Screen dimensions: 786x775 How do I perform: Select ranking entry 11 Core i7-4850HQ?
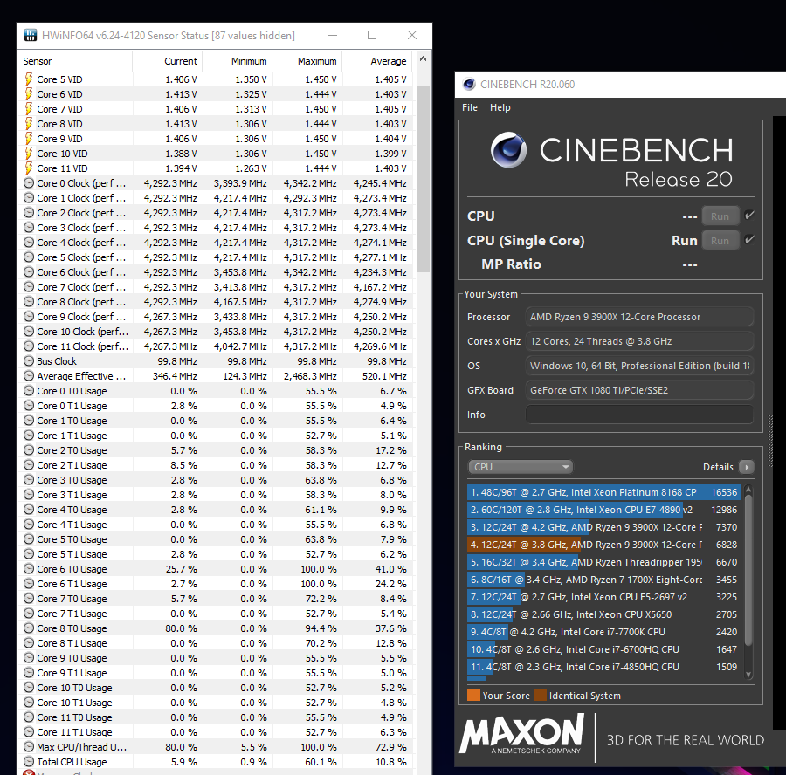[604, 667]
